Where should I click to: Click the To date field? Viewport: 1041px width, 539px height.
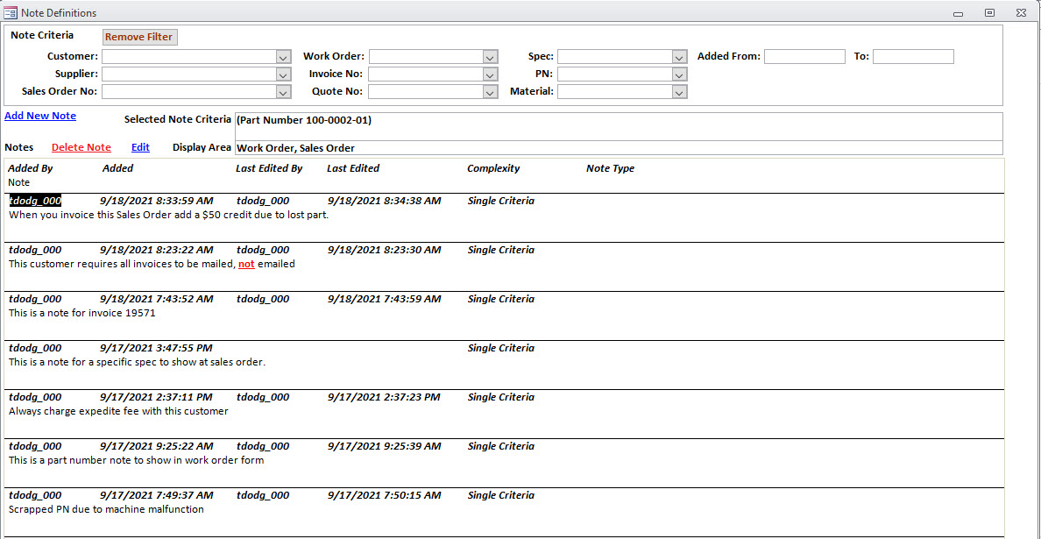click(912, 56)
